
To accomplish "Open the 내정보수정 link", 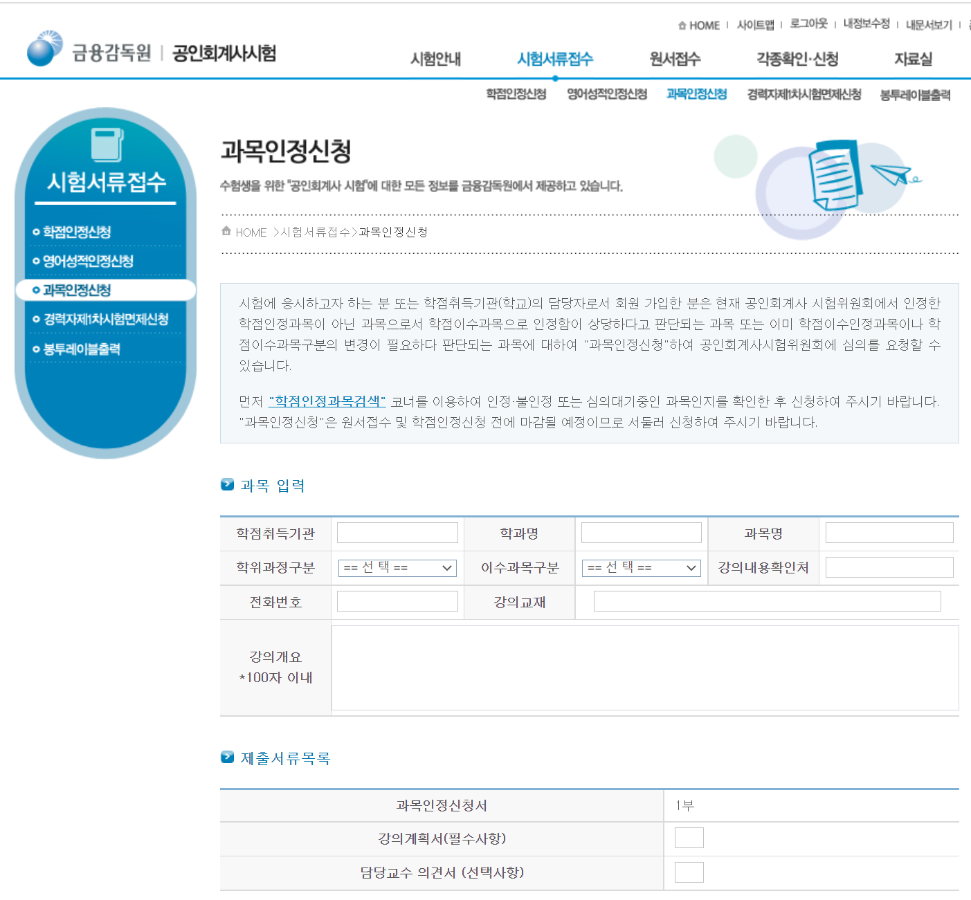I will click(866, 24).
